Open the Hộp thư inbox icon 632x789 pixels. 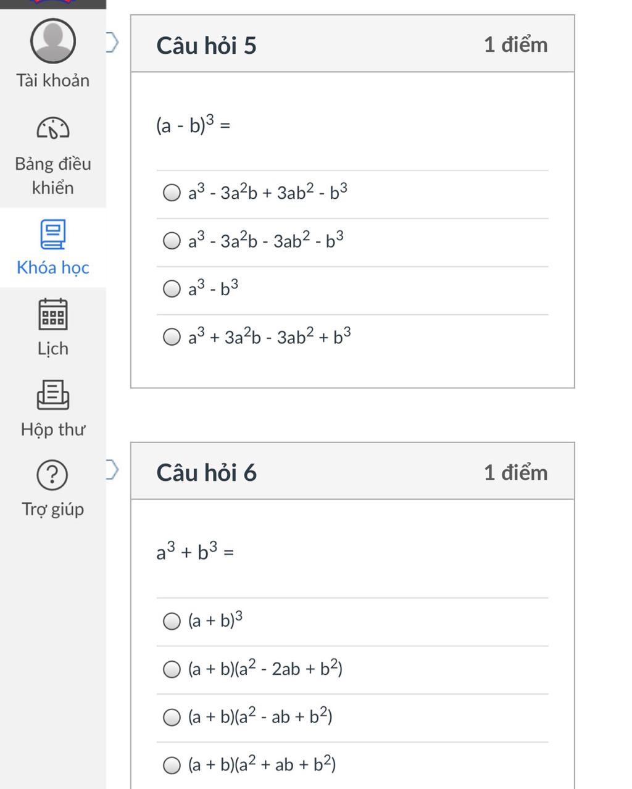point(53,395)
